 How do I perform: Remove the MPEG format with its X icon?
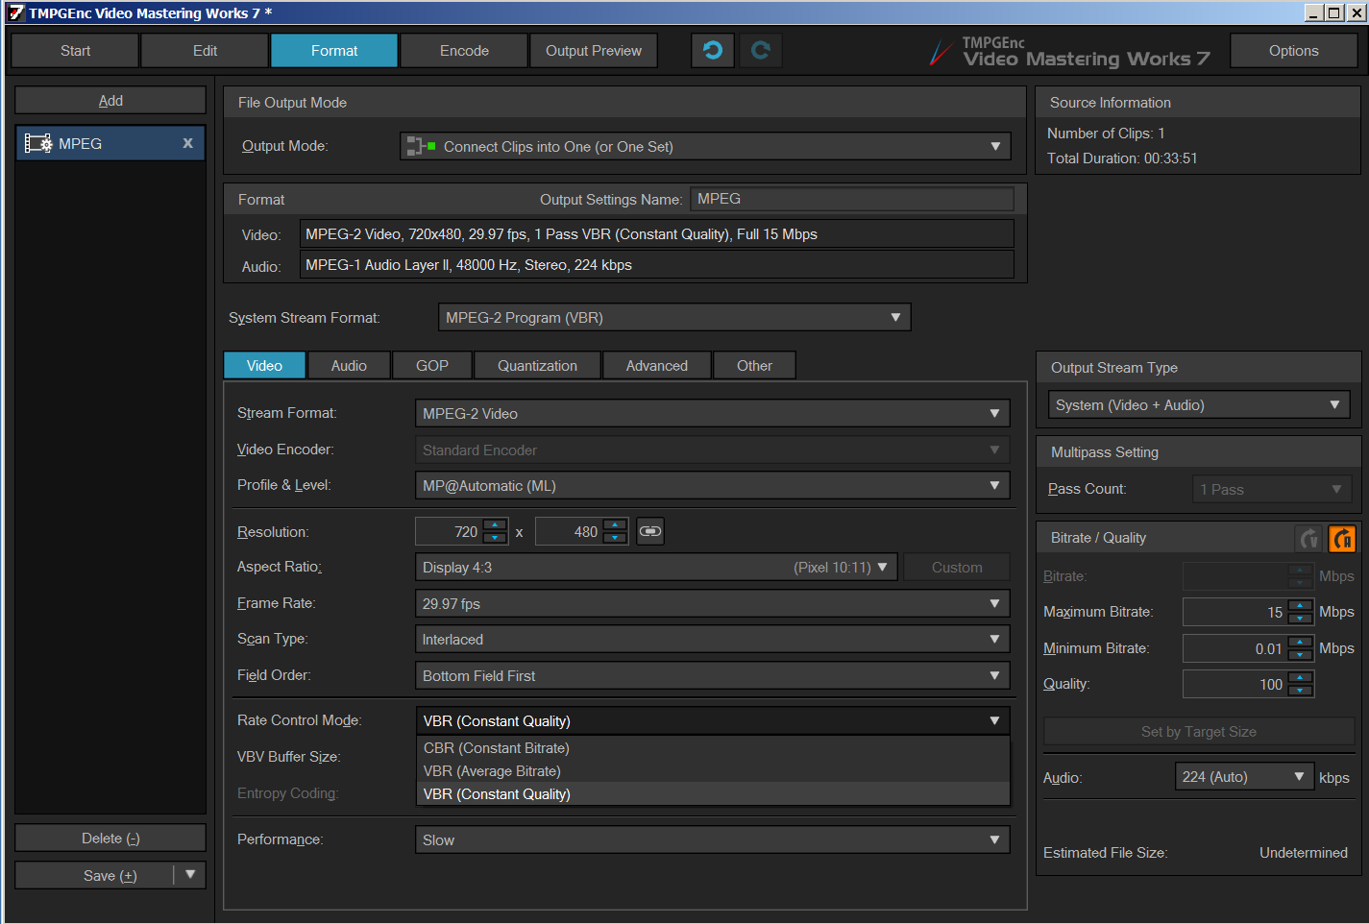187,143
